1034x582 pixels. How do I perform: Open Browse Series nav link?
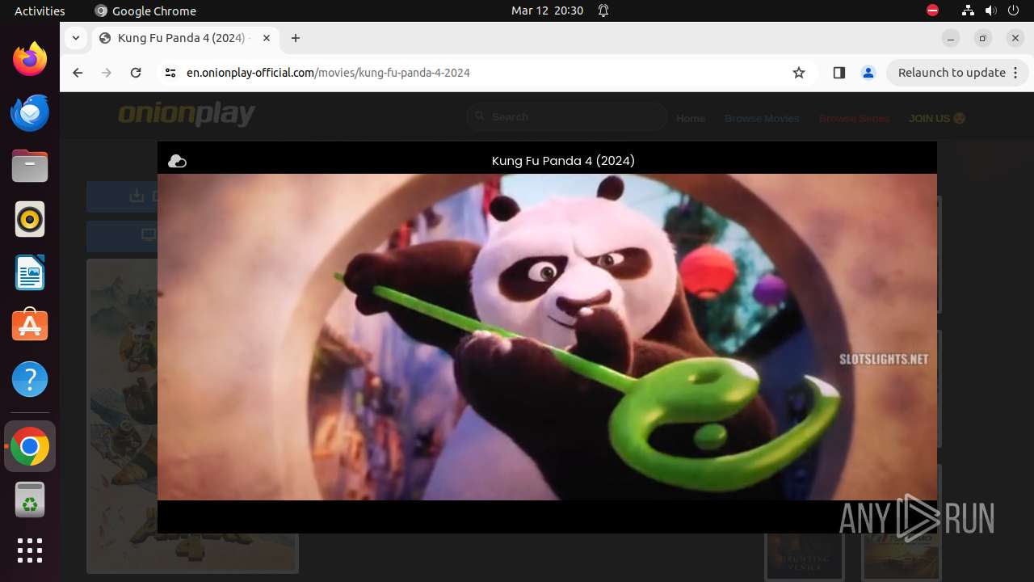[x=854, y=118]
